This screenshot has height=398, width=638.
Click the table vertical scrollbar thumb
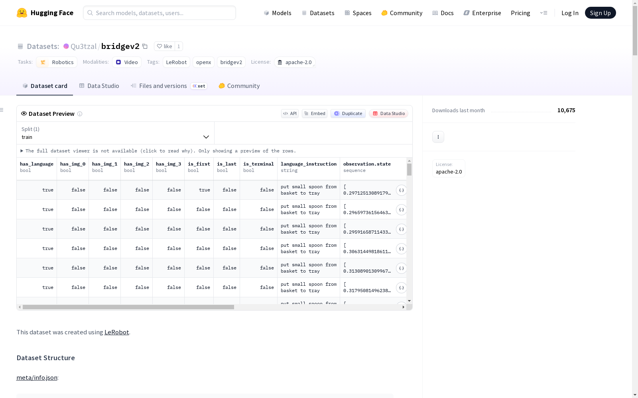pyautogui.click(x=409, y=170)
